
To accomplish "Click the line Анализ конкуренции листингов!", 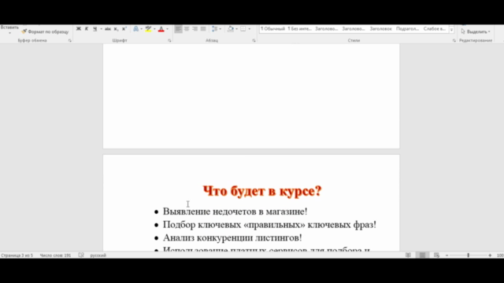I will point(232,237).
